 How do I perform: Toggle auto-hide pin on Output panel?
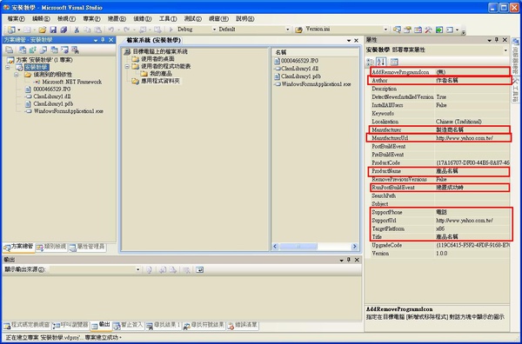coord(349,260)
